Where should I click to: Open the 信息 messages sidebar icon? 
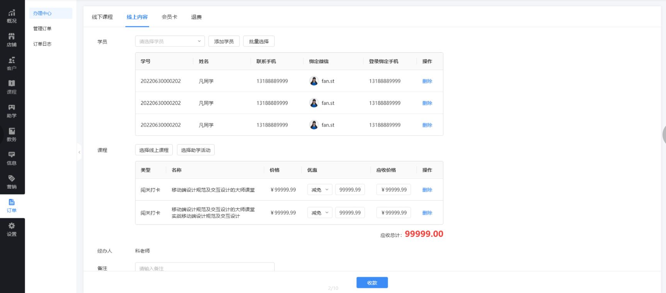pyautogui.click(x=12, y=158)
